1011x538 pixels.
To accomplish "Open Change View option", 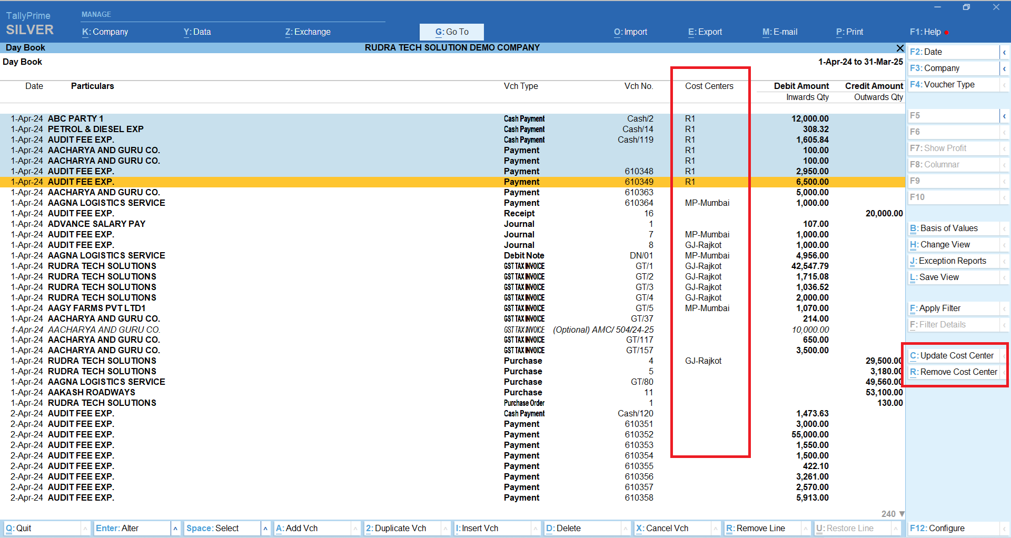I will [940, 245].
